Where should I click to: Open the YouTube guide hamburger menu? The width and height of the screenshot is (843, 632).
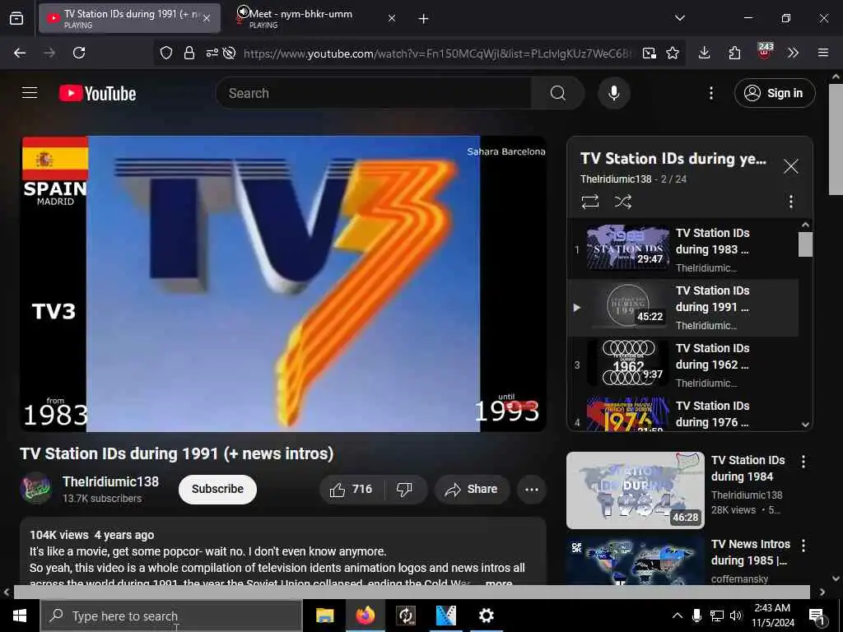tap(30, 93)
